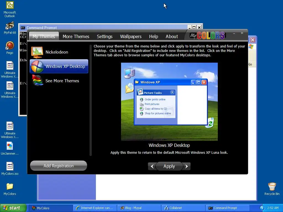Click the Windows flag logo in Internet Explorer
This screenshot has height=212, width=283.
click(251, 47)
